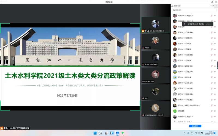Open WeChat from the taskbar
Viewport: 218px width, 136px height.
(123, 133)
